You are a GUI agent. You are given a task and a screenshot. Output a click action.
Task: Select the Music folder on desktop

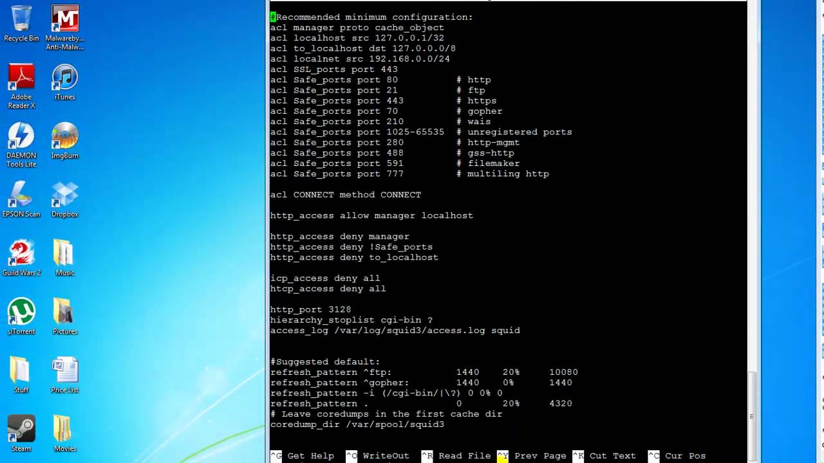(65, 257)
